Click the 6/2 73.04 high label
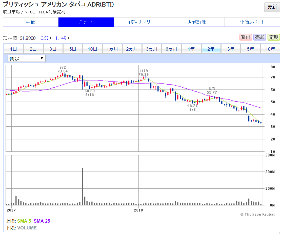Screen dimensions: 282x234 point(63,69)
